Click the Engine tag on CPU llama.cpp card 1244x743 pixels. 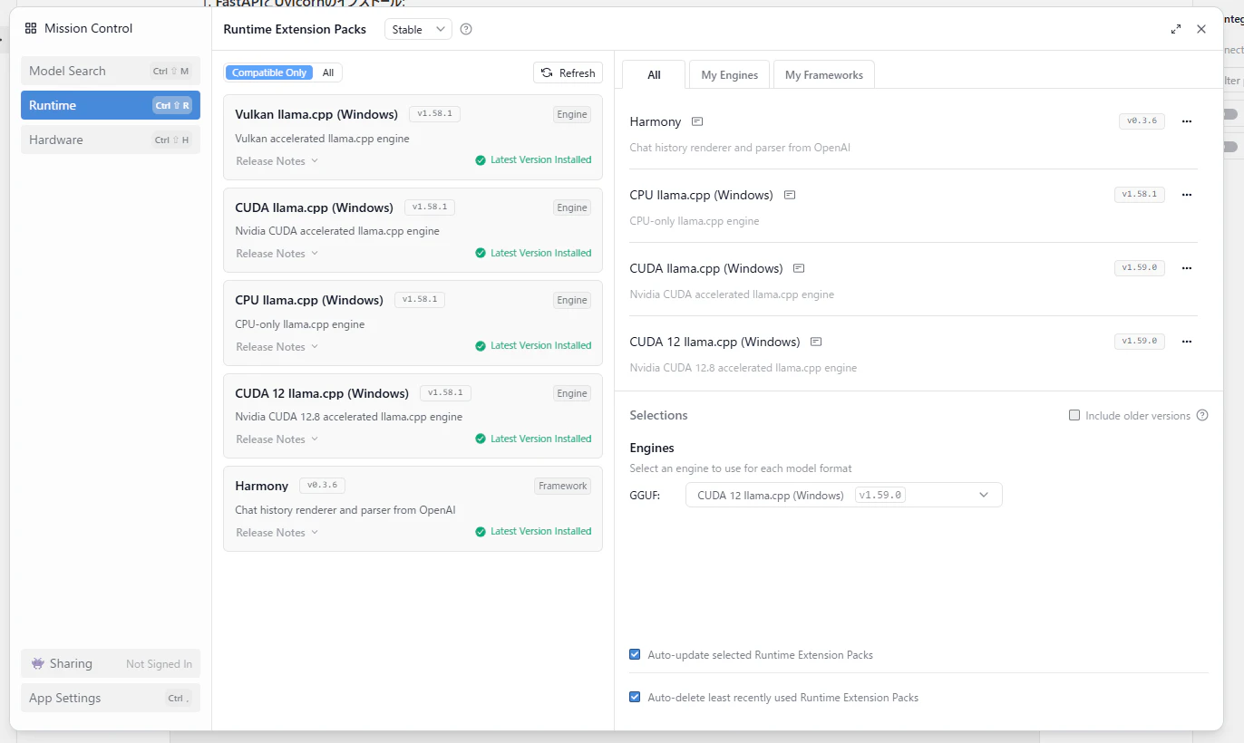572,300
